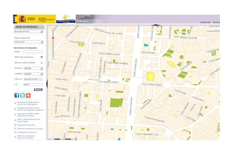Open EESS y Postes Marítimos en Google Earth

coord(29,120)
